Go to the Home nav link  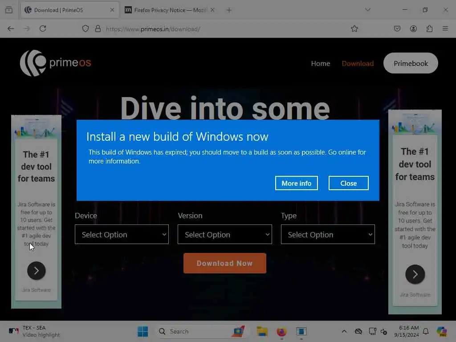[321, 63]
